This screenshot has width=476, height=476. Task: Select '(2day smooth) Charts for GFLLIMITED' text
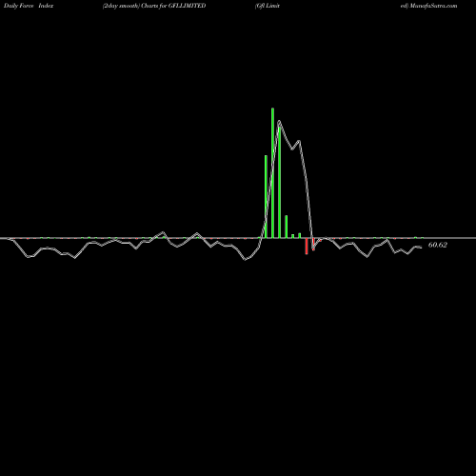tap(154, 6)
